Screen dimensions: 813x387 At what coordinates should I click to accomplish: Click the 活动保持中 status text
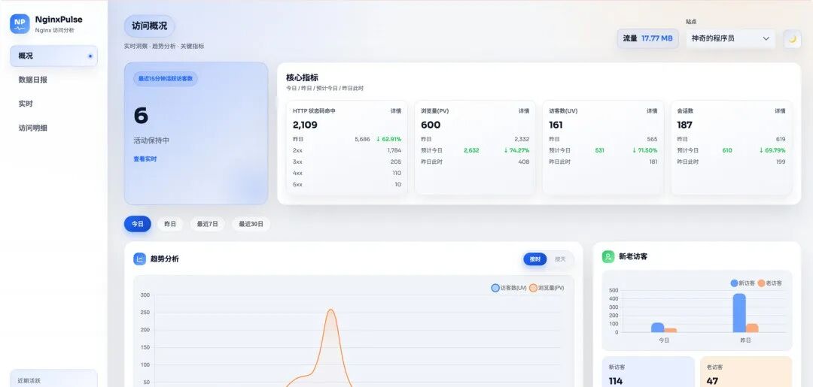(151, 141)
